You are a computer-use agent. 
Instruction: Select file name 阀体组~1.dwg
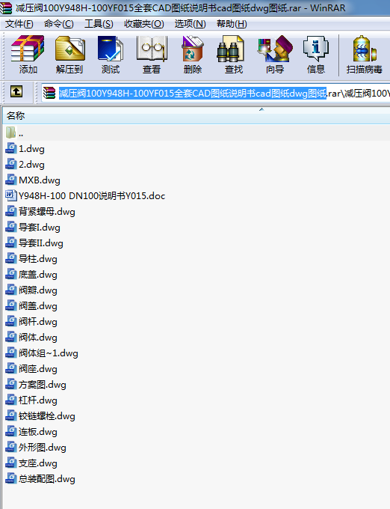point(49,353)
